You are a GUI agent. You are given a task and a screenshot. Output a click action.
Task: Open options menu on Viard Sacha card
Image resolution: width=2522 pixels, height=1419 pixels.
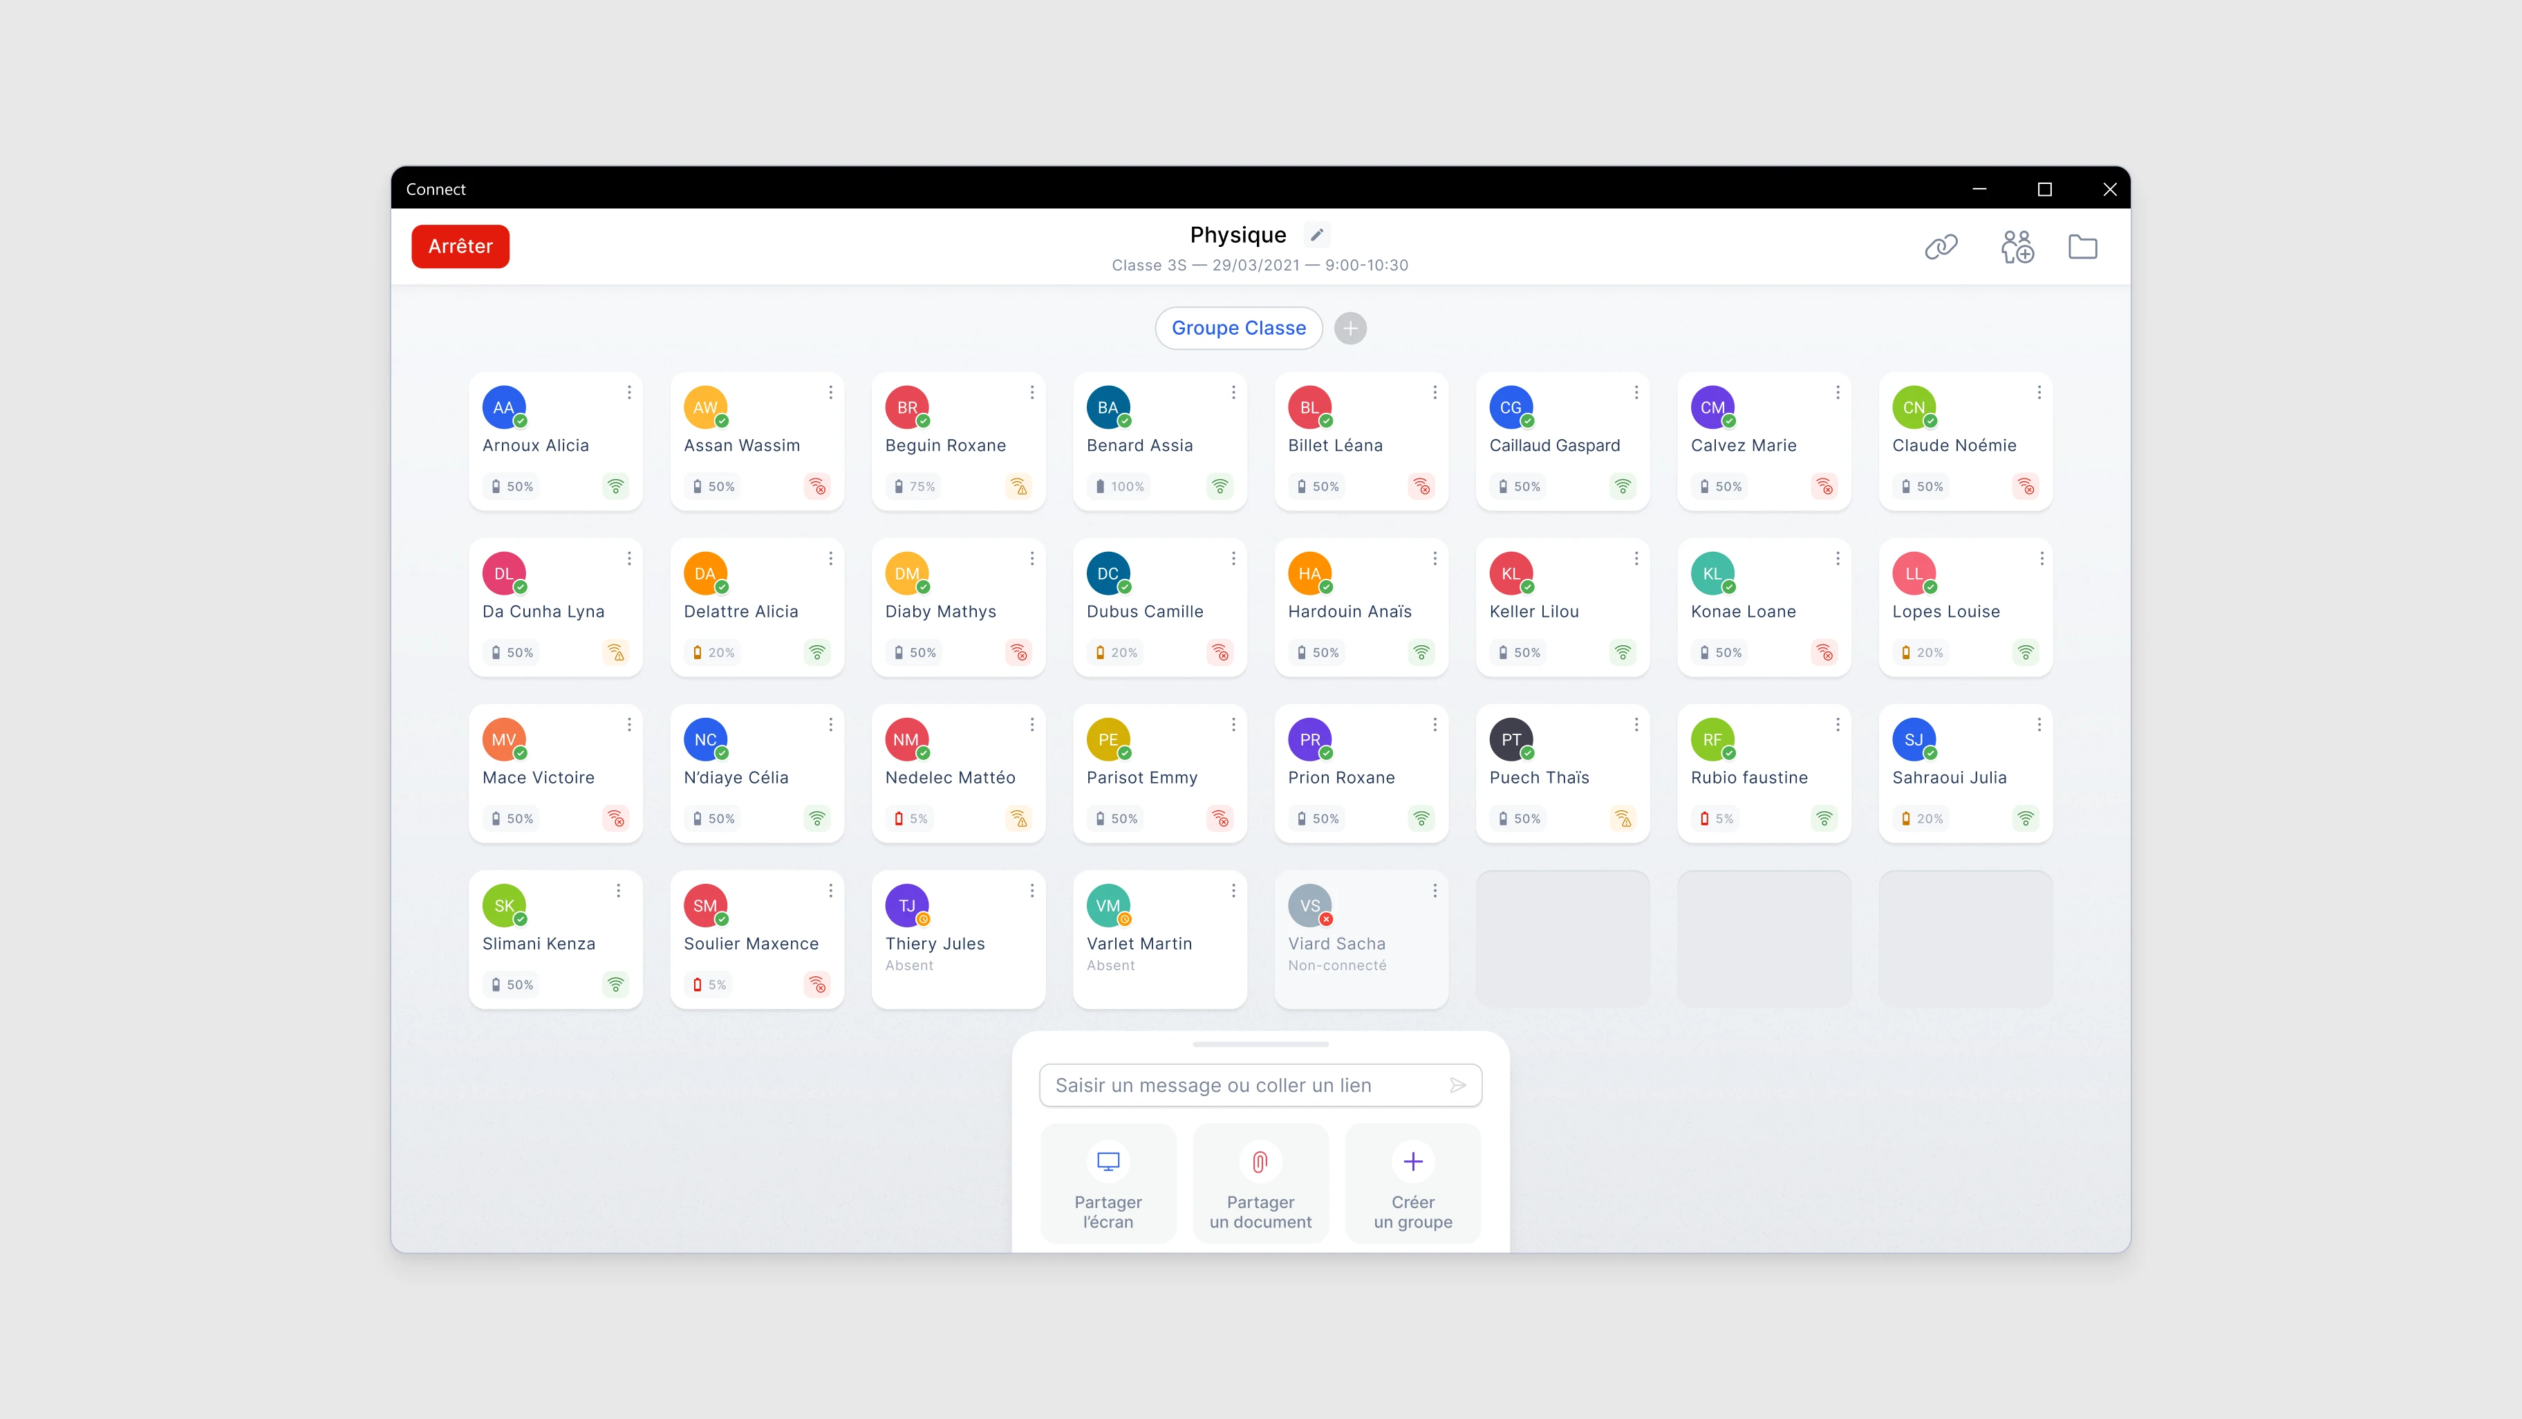pyautogui.click(x=1435, y=890)
